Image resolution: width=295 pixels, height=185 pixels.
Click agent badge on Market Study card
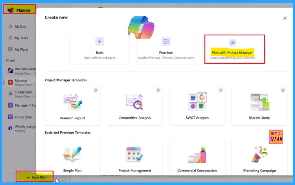point(283,90)
